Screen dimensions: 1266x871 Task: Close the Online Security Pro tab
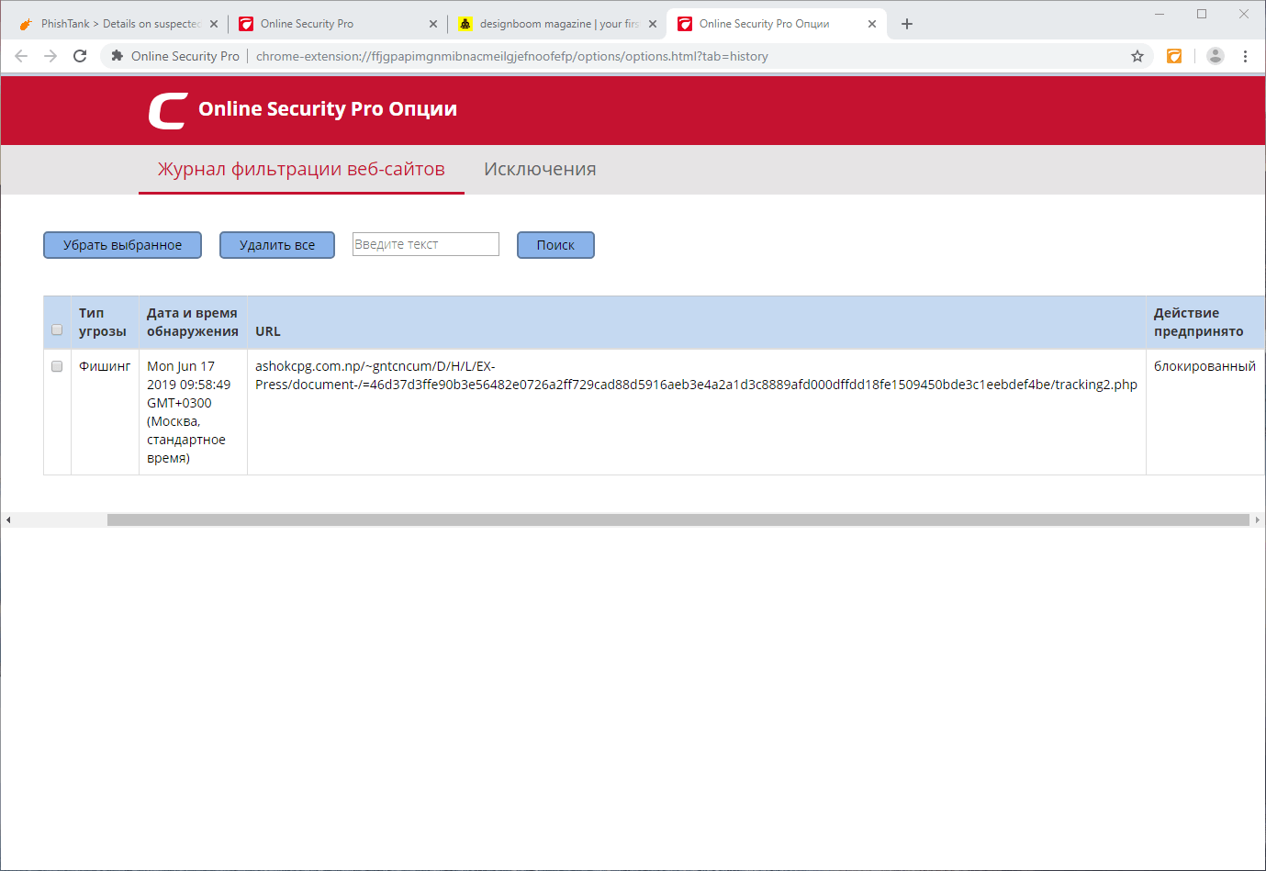(433, 24)
